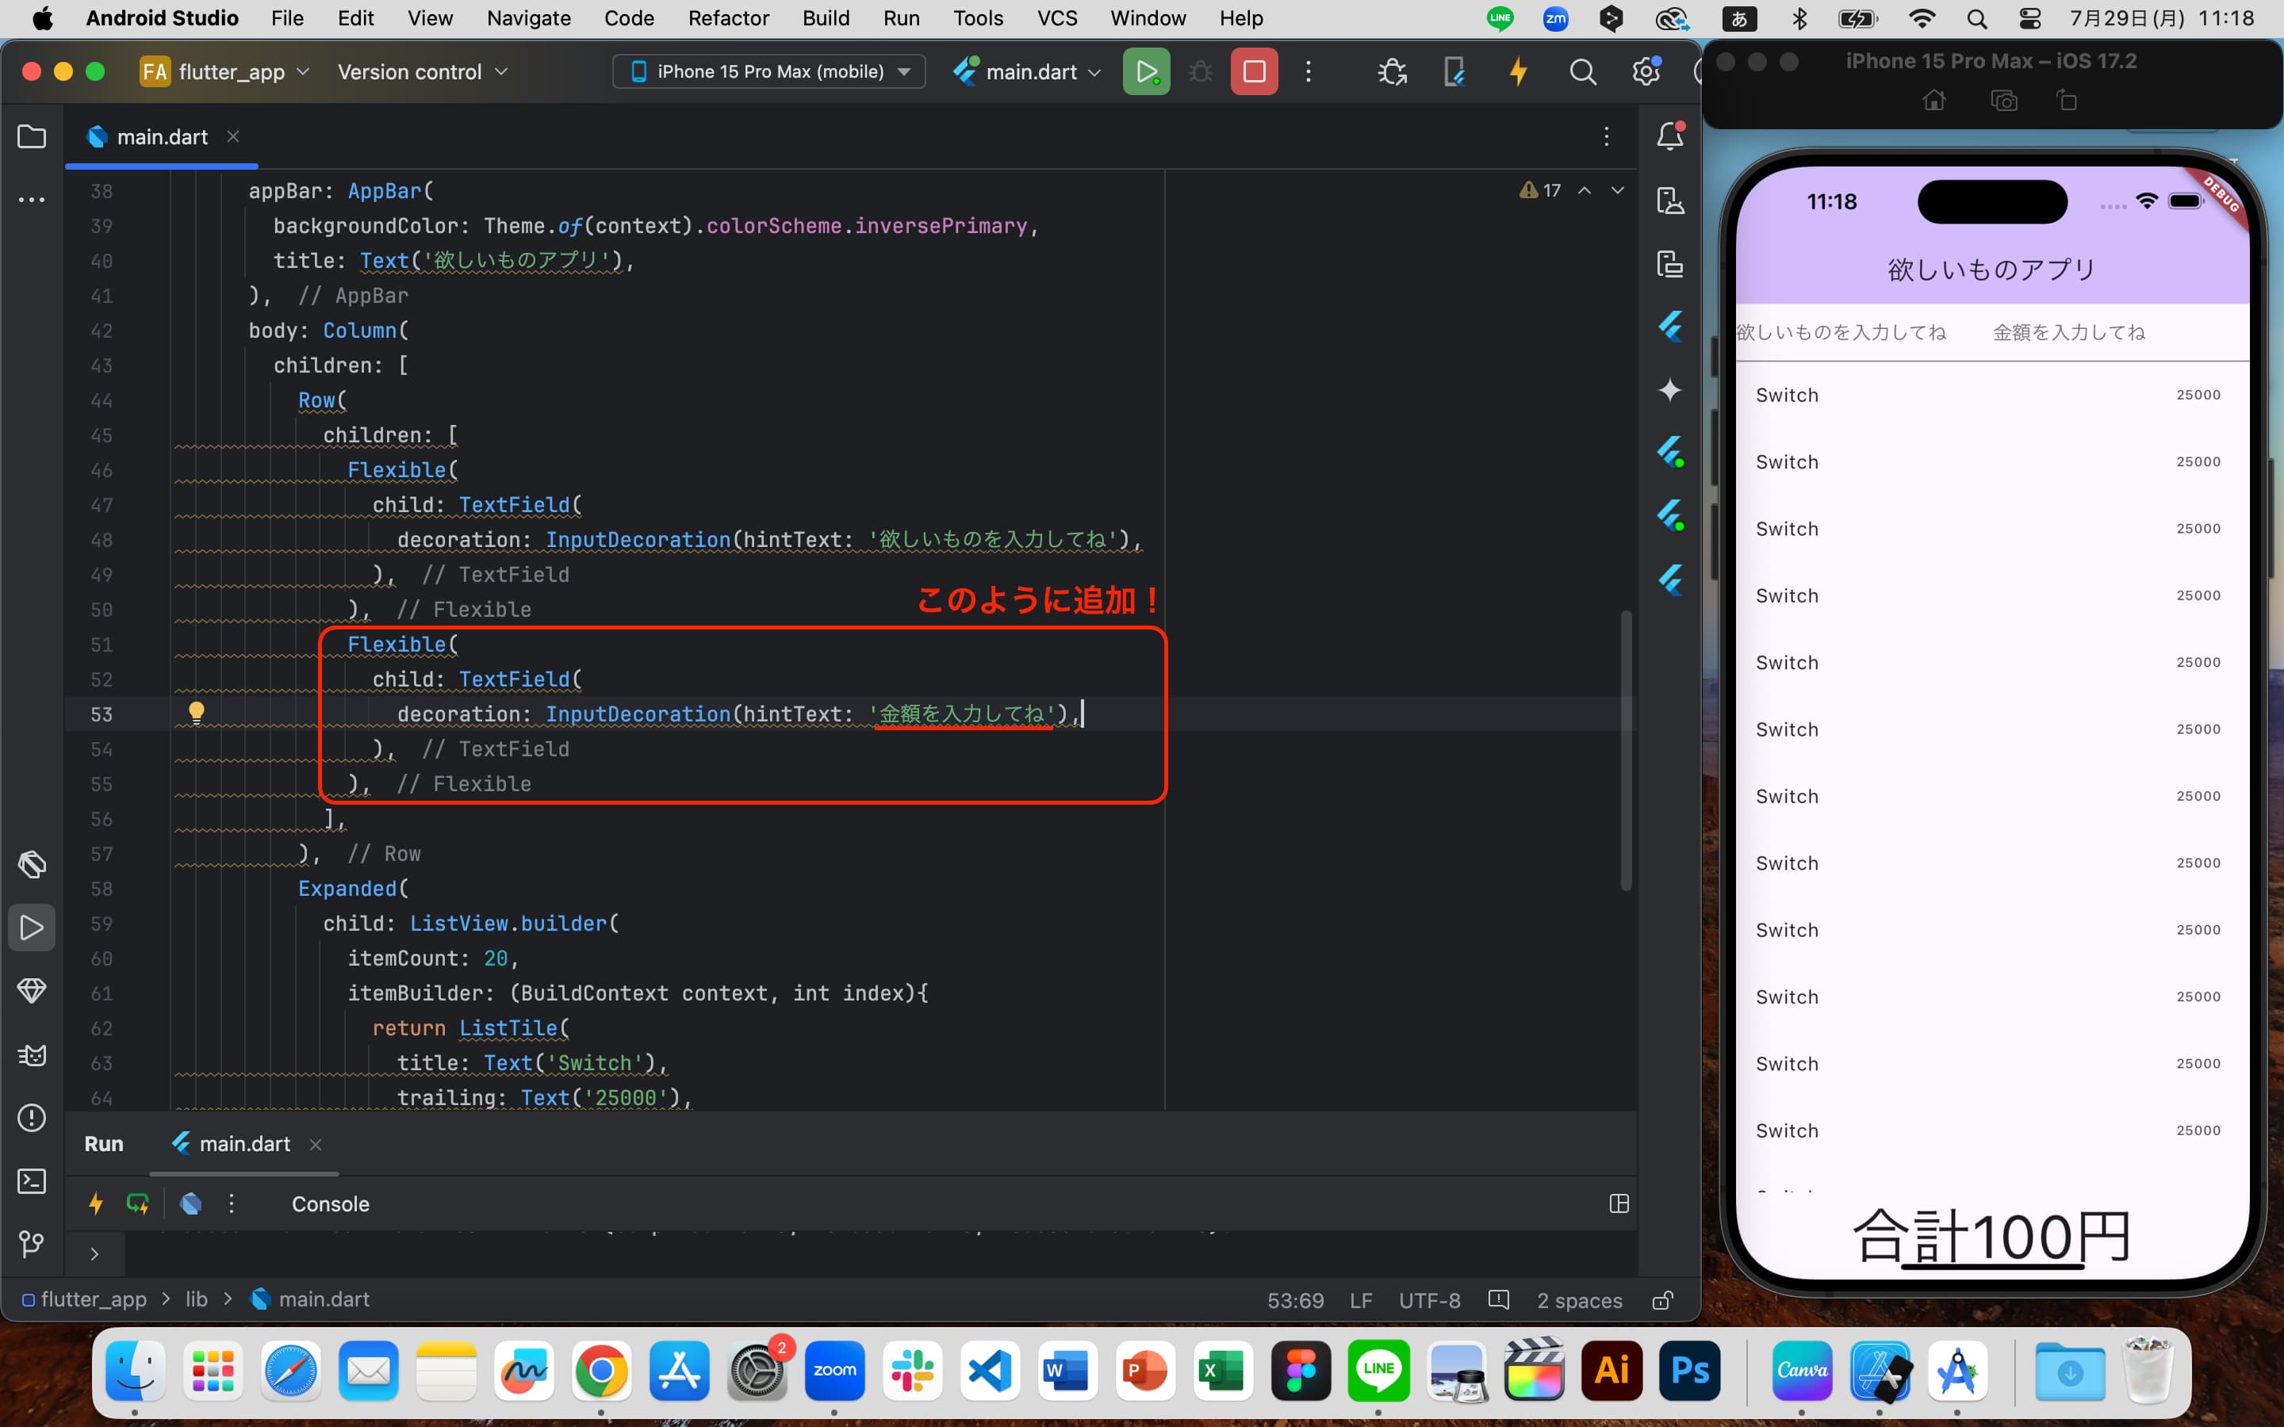Click the Run button to execute app
This screenshot has width=2284, height=1427.
point(1146,71)
